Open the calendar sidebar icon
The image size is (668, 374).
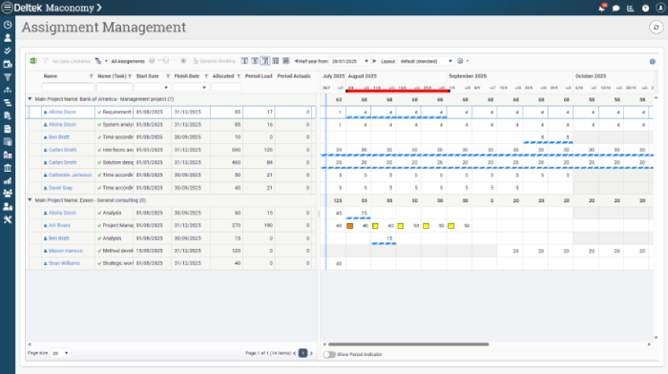pyautogui.click(x=8, y=64)
